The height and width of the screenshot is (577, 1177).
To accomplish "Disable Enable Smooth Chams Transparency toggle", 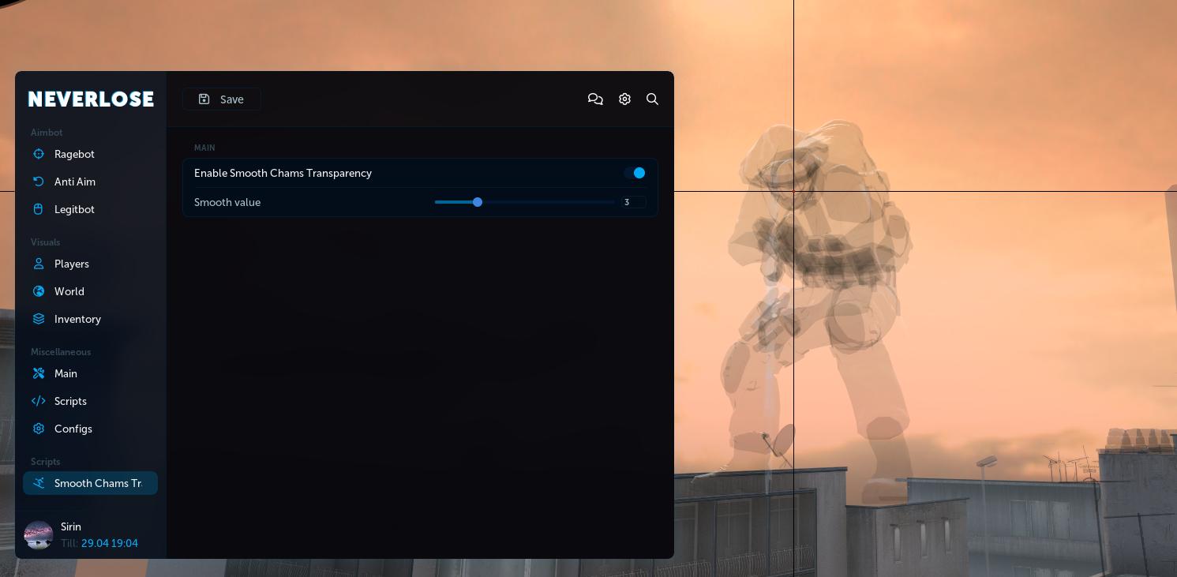I will point(635,173).
